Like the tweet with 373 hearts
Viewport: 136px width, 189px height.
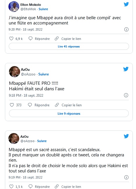click(x=12, y=105)
